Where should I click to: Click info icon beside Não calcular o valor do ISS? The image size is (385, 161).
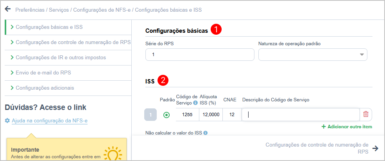(206, 133)
